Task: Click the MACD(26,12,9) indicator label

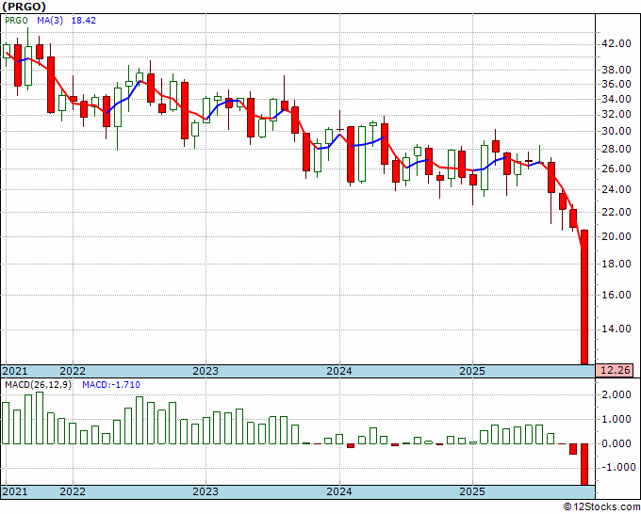Action: point(38,385)
